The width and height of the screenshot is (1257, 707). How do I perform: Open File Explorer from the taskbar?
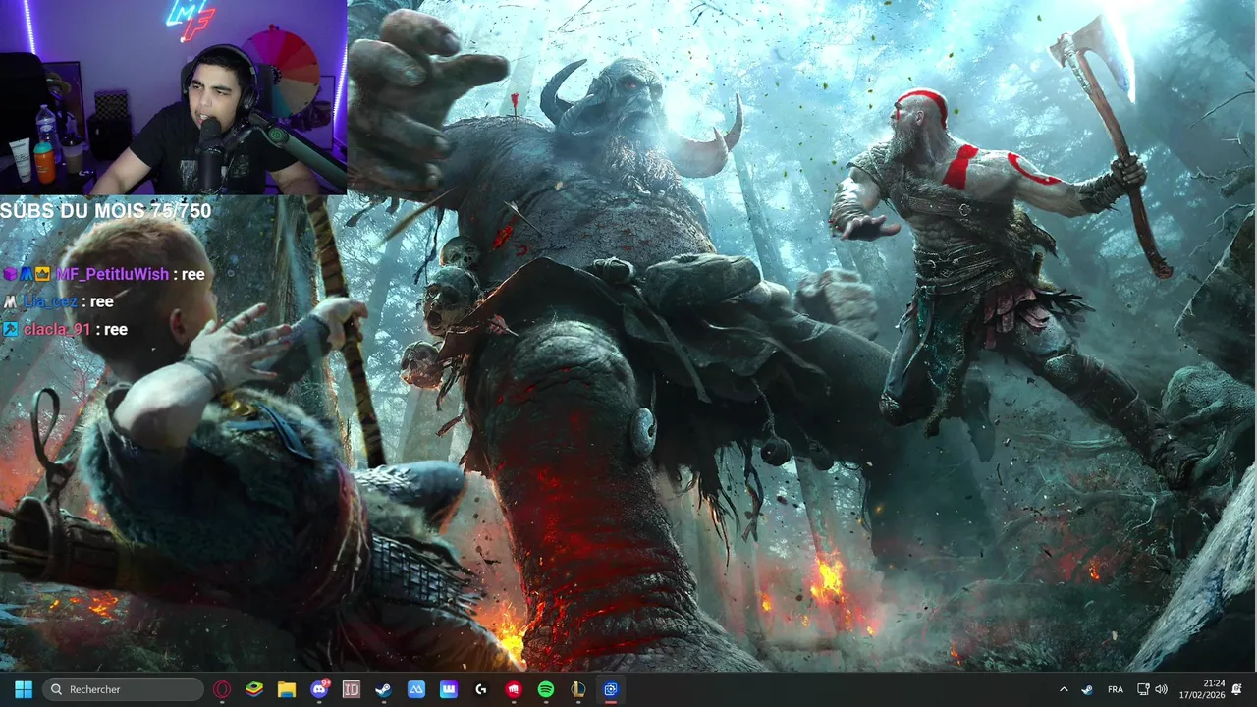click(287, 689)
